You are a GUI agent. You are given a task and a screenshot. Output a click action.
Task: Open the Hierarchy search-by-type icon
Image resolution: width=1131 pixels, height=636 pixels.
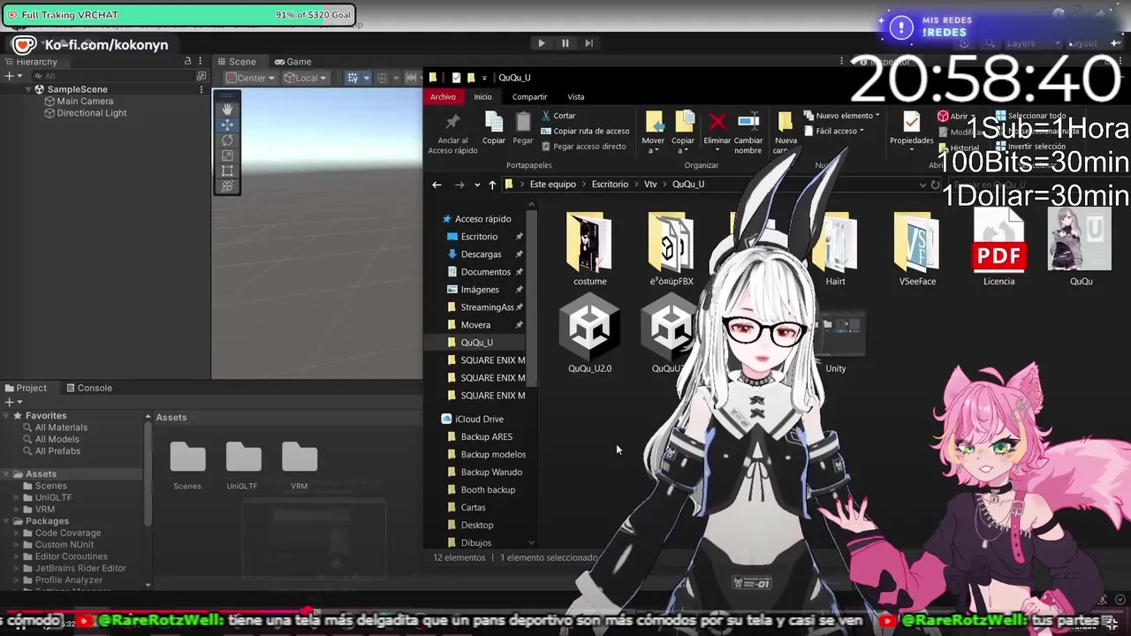[x=201, y=76]
